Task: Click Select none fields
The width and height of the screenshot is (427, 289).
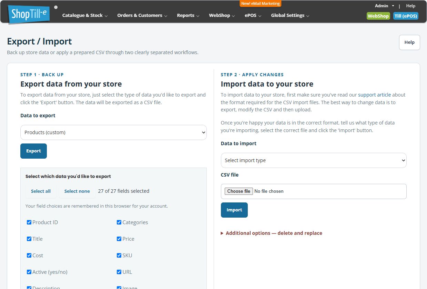Action: tap(77, 191)
